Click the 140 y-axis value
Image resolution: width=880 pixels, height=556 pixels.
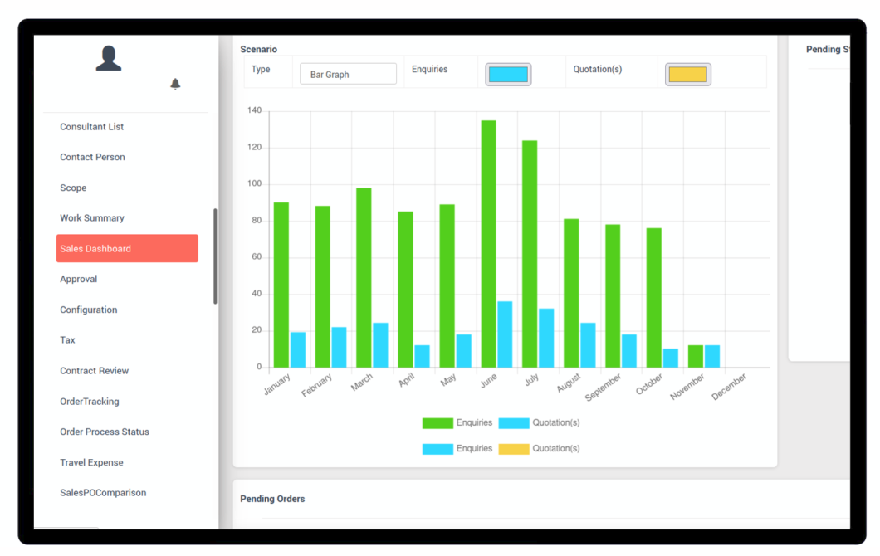[x=254, y=110]
